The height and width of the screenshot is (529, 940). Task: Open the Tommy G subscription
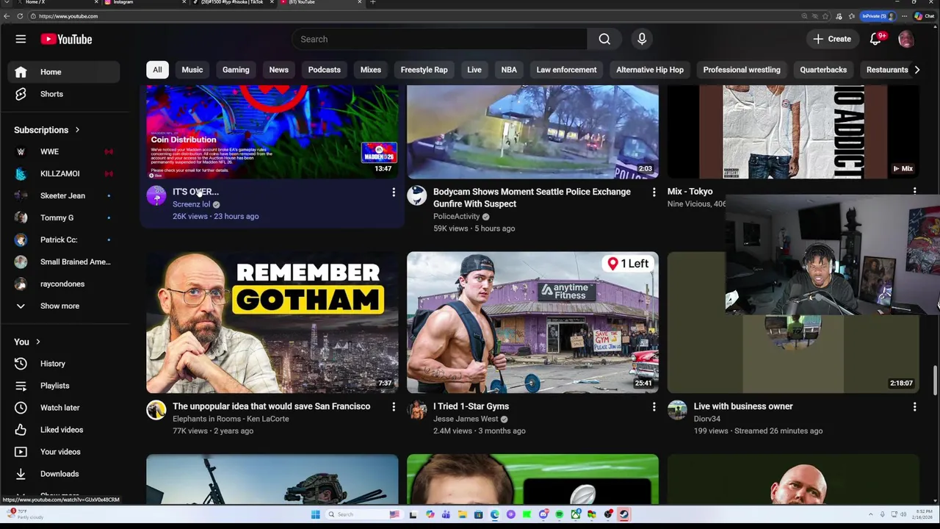click(x=64, y=217)
